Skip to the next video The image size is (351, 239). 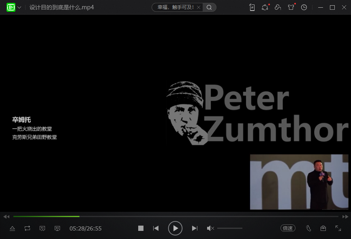[195, 228]
